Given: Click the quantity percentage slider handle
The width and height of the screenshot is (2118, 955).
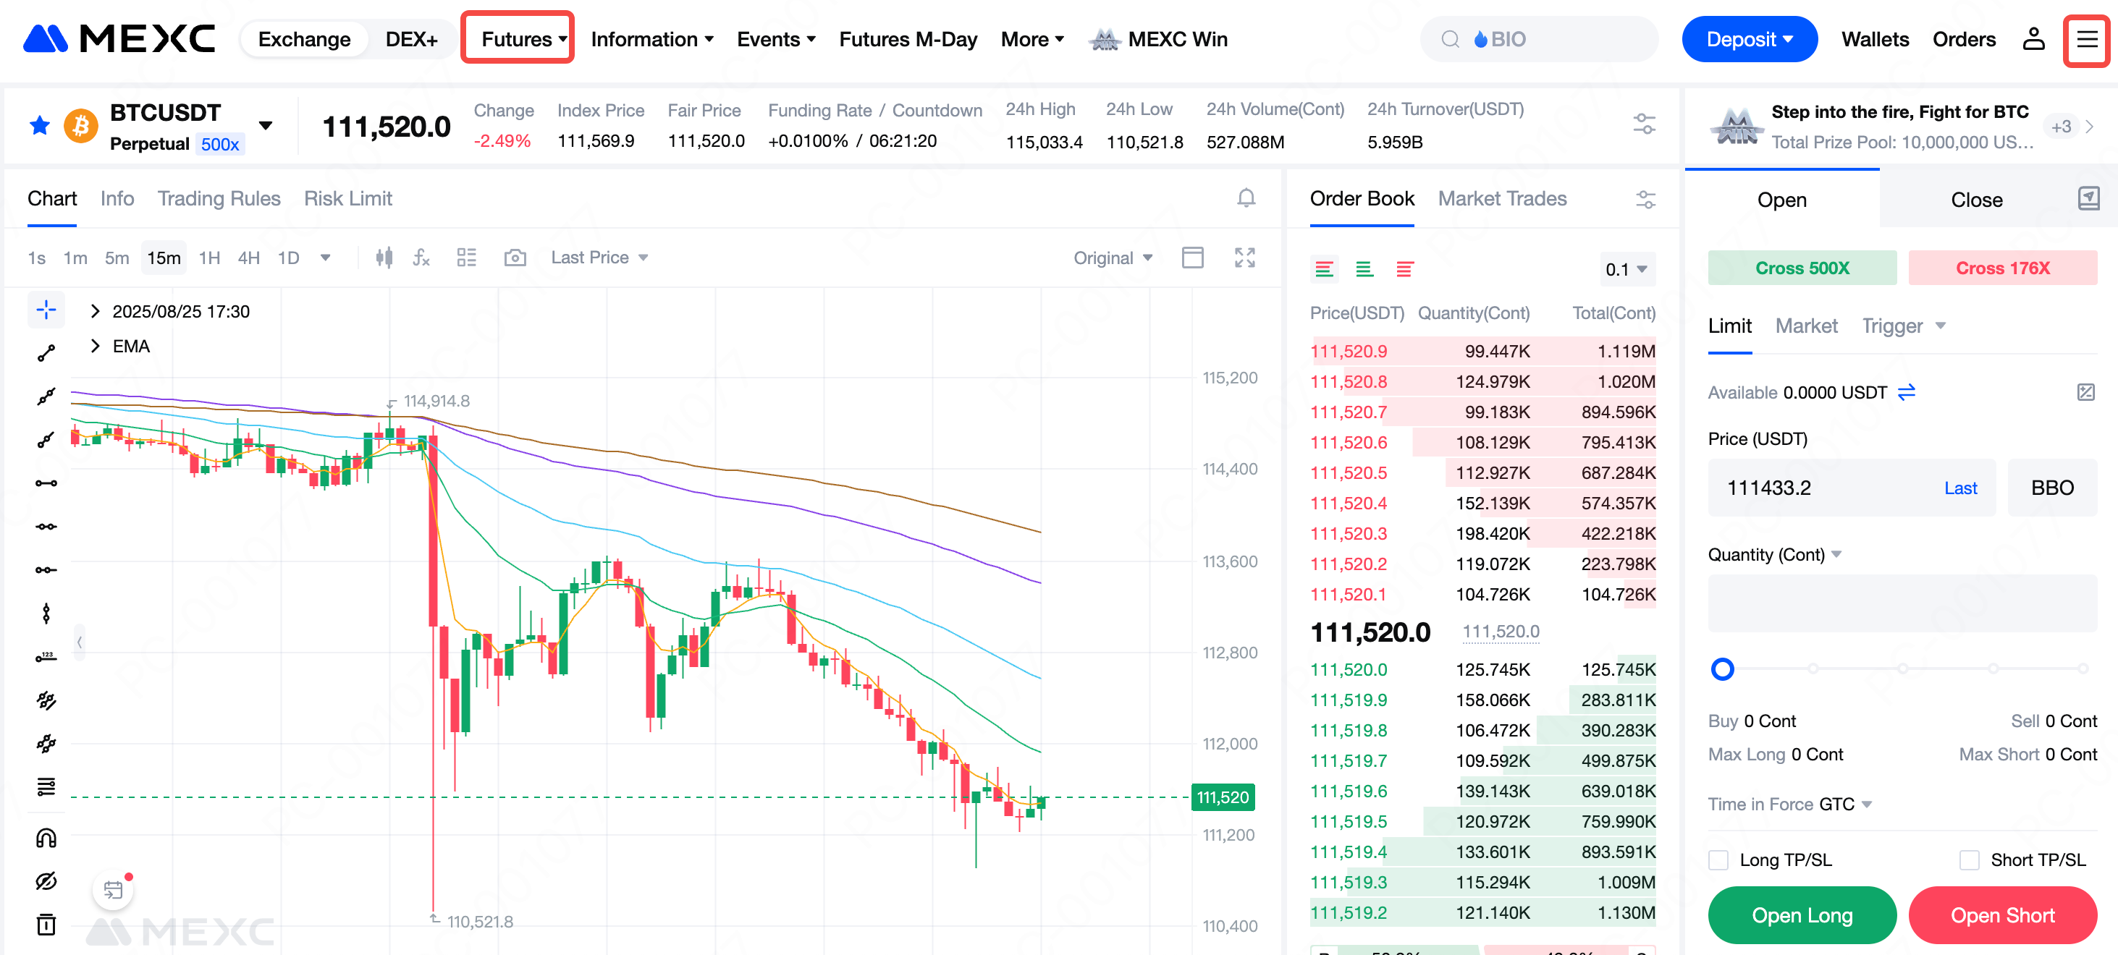Looking at the screenshot, I should coord(1722,669).
